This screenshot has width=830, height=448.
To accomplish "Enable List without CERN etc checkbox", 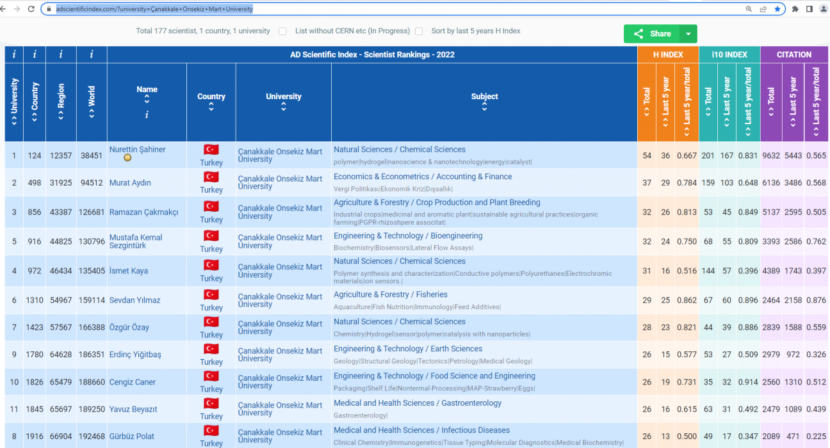I will click(x=282, y=31).
